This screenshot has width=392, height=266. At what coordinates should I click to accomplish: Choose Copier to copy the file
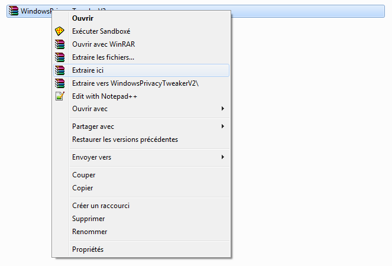[x=141, y=188]
